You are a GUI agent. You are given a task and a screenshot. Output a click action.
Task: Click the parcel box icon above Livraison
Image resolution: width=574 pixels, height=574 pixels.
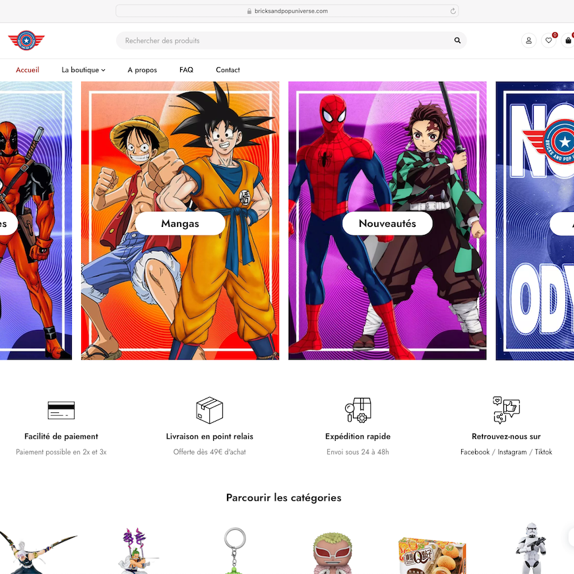[209, 410]
